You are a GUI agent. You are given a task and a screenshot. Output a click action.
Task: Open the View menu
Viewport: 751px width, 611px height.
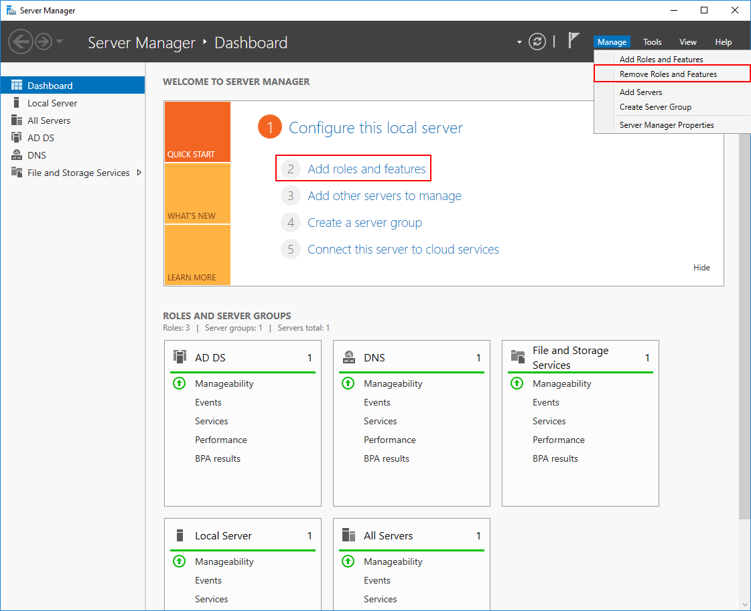click(688, 42)
